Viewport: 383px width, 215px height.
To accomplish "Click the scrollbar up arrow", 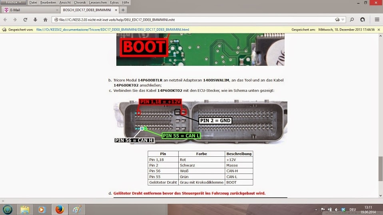I will pyautogui.click(x=380, y=36).
